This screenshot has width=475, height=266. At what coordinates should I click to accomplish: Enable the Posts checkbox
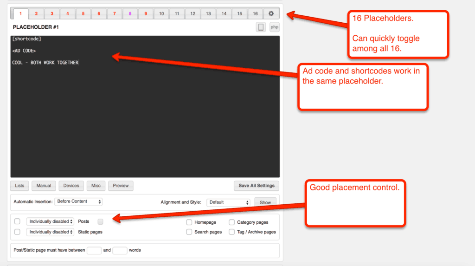[x=17, y=221]
